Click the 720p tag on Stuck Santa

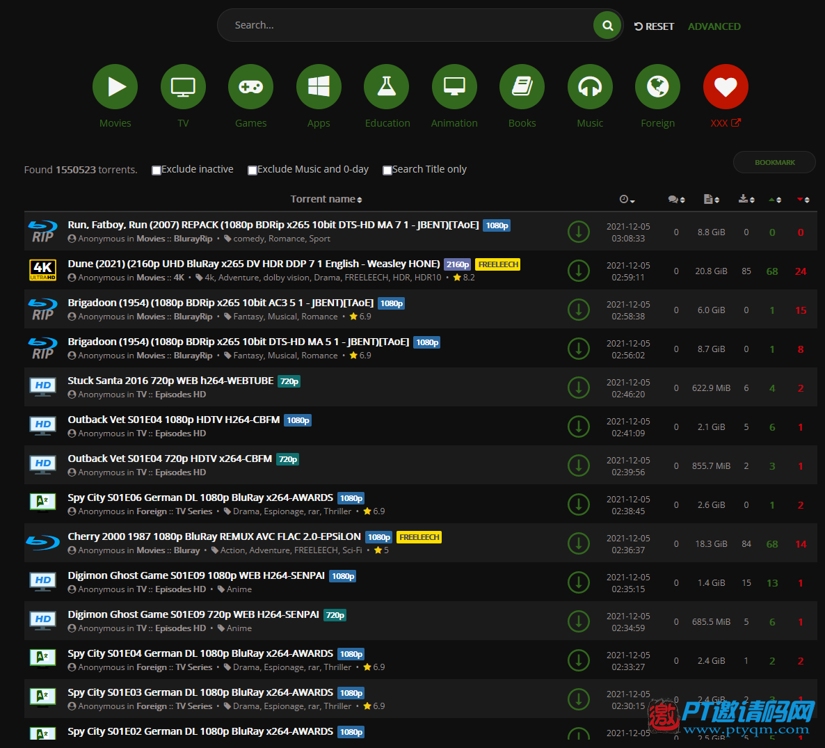289,381
